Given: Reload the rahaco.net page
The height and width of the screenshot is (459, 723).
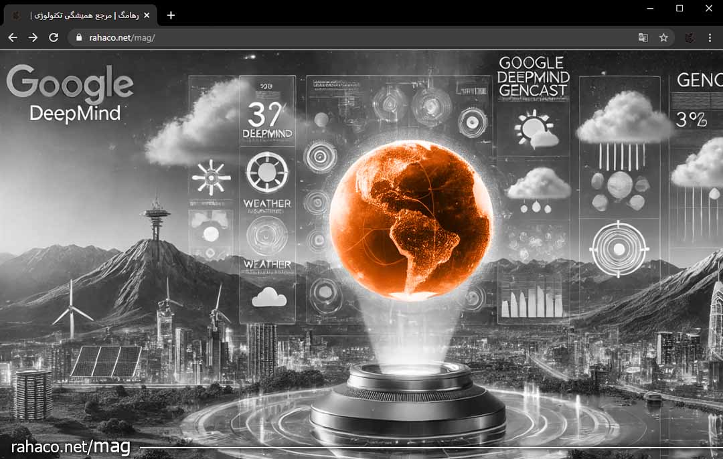Looking at the screenshot, I should coord(54,37).
